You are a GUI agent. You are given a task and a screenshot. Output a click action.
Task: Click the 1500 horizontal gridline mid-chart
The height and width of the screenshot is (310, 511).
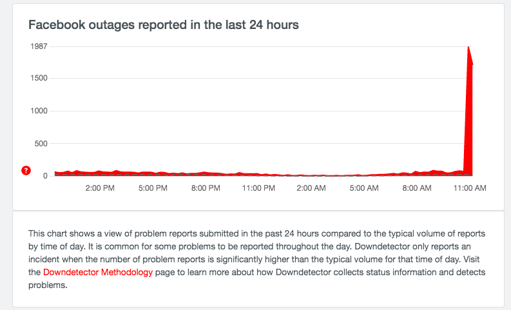[x=258, y=79]
